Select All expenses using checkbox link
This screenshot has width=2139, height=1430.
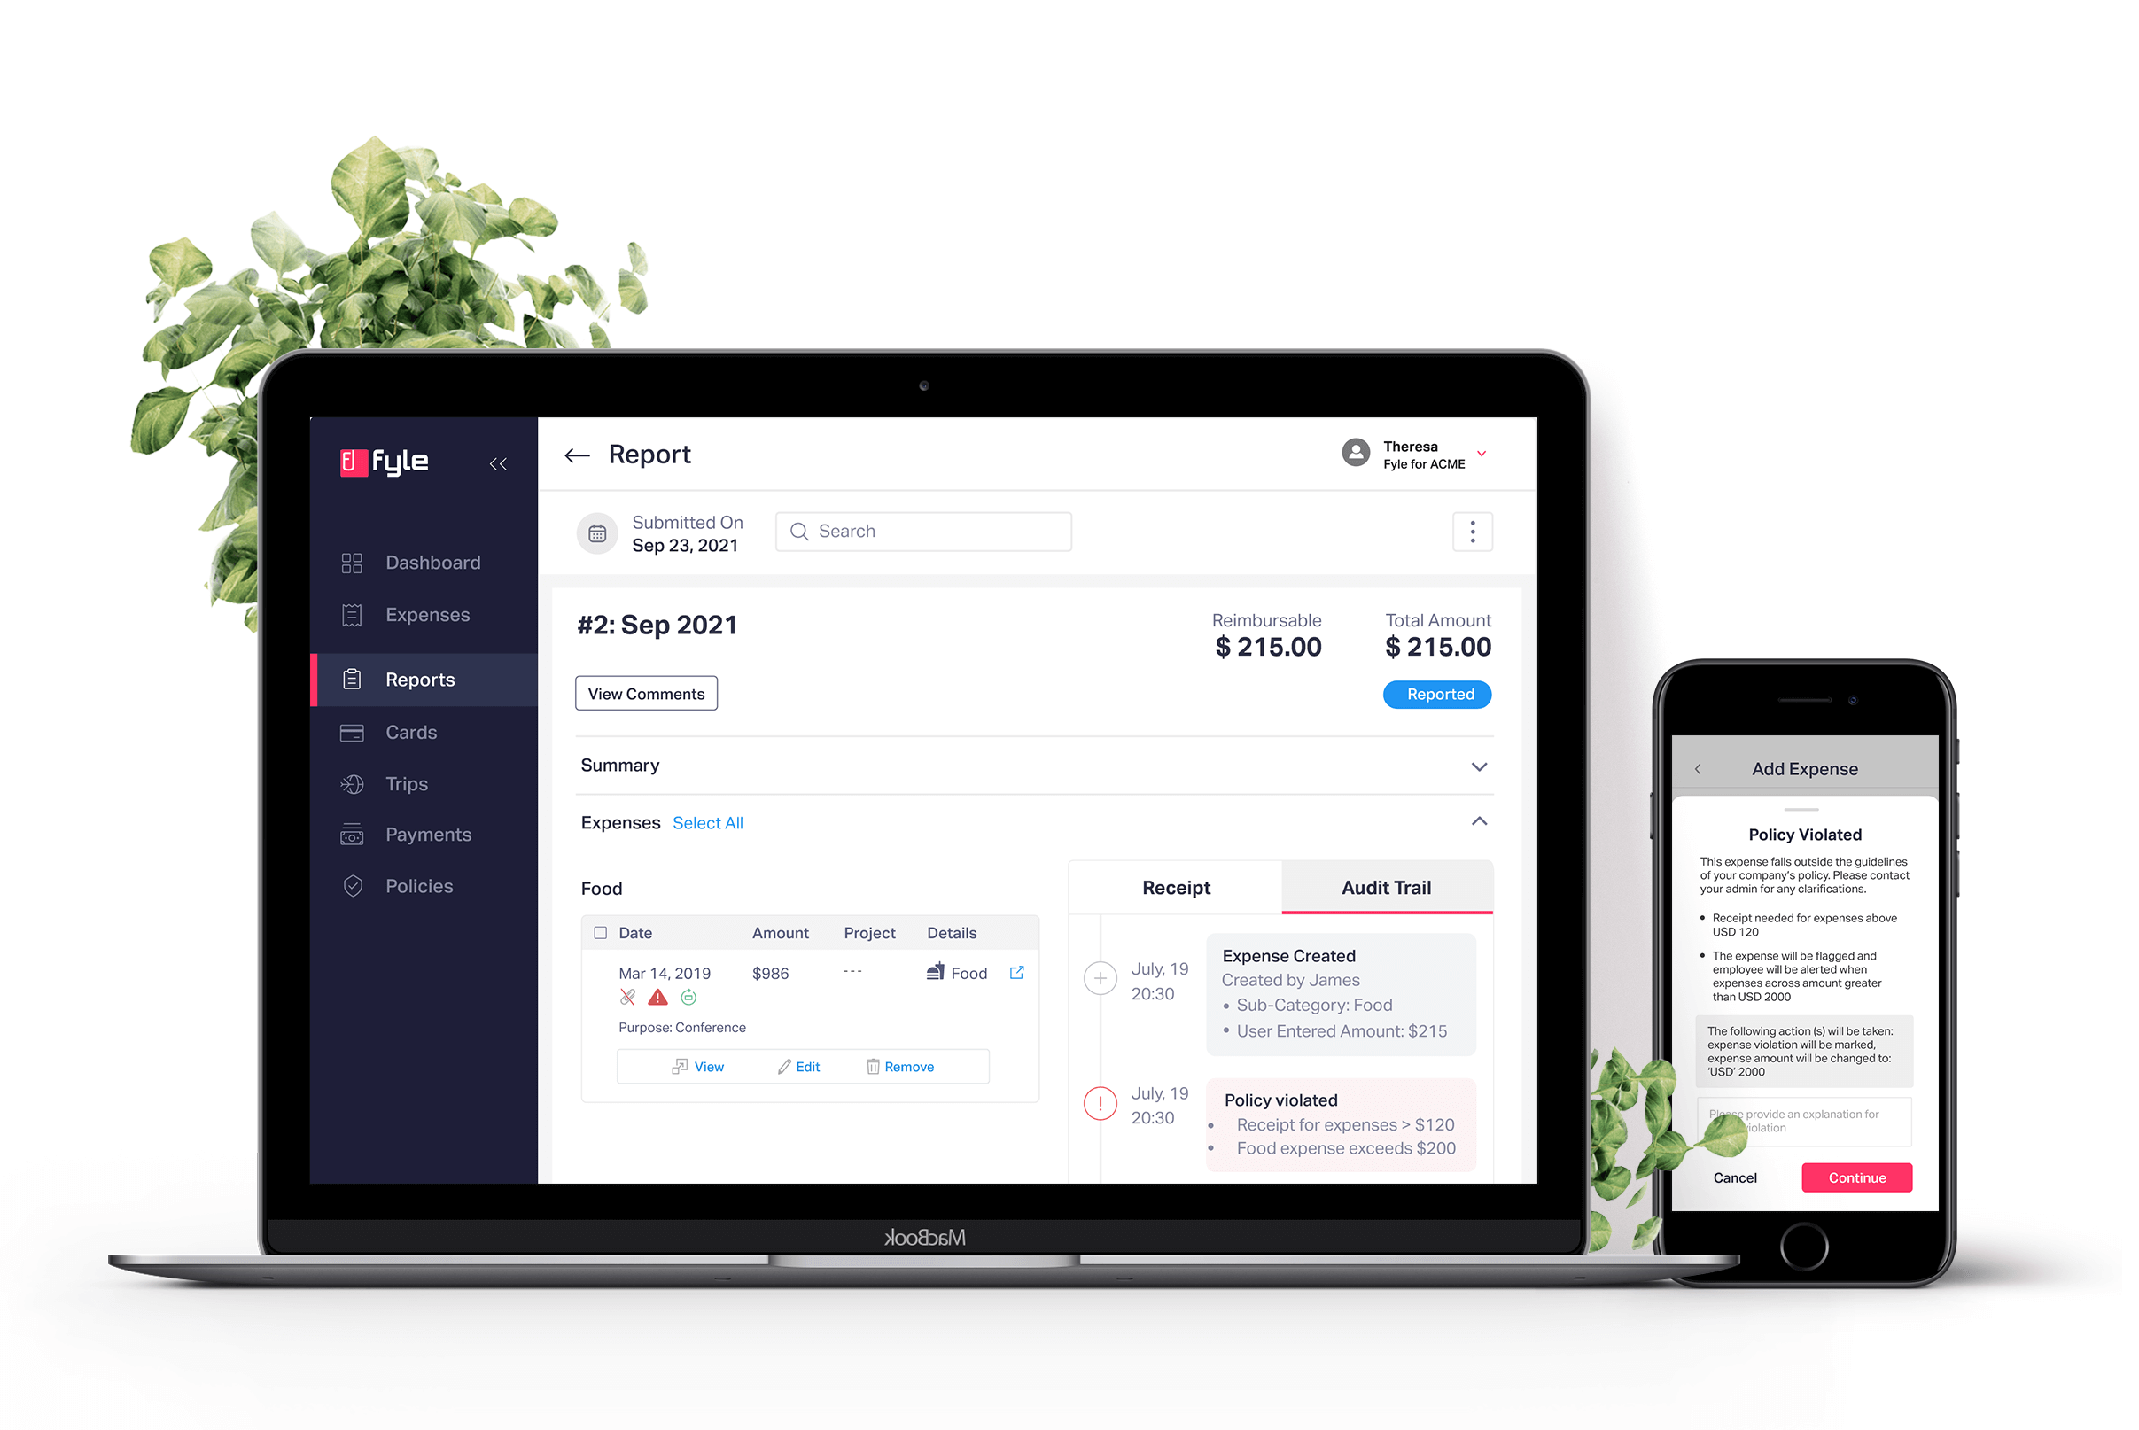pyautogui.click(x=709, y=822)
